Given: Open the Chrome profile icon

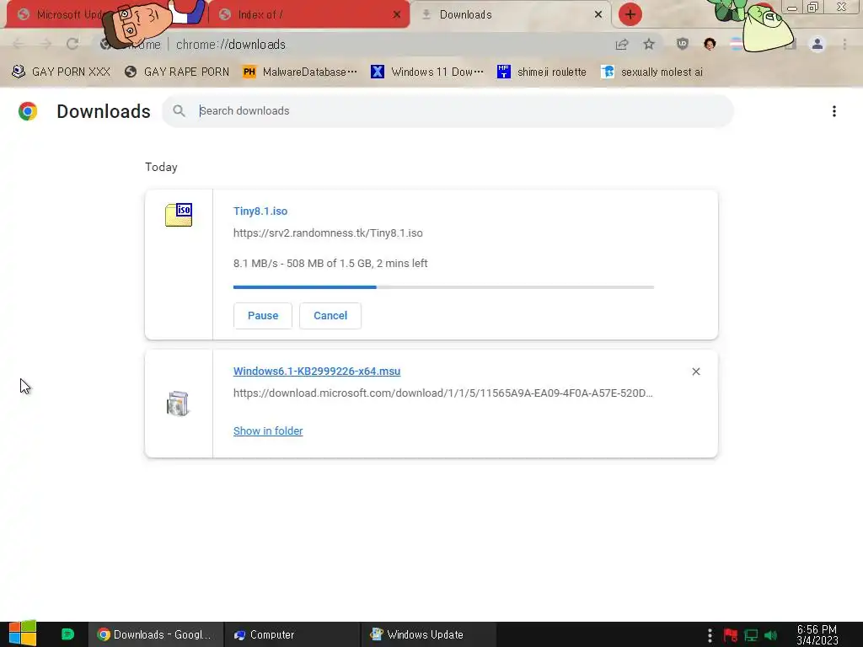Looking at the screenshot, I should [817, 45].
